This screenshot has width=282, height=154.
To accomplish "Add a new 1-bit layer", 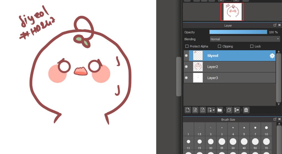I will 203,110.
